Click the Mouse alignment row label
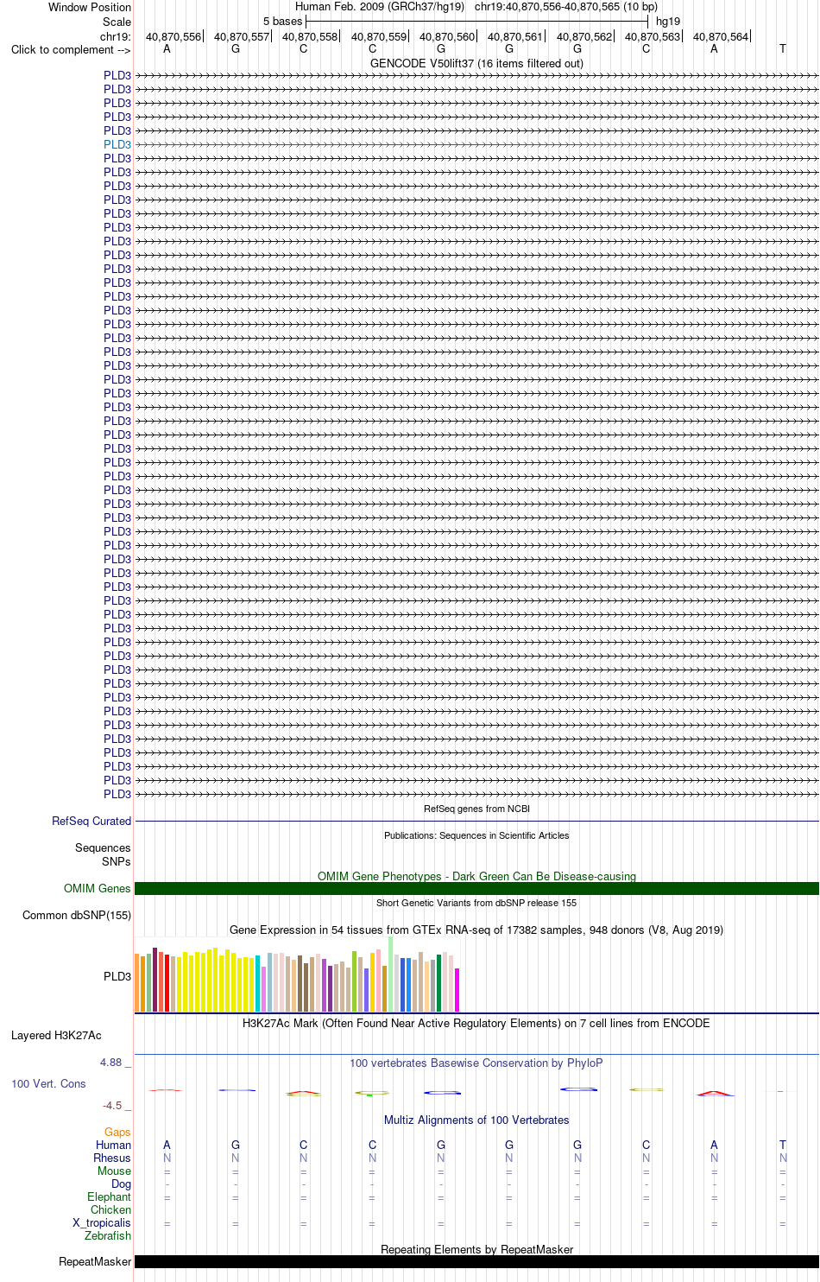 (x=115, y=1171)
